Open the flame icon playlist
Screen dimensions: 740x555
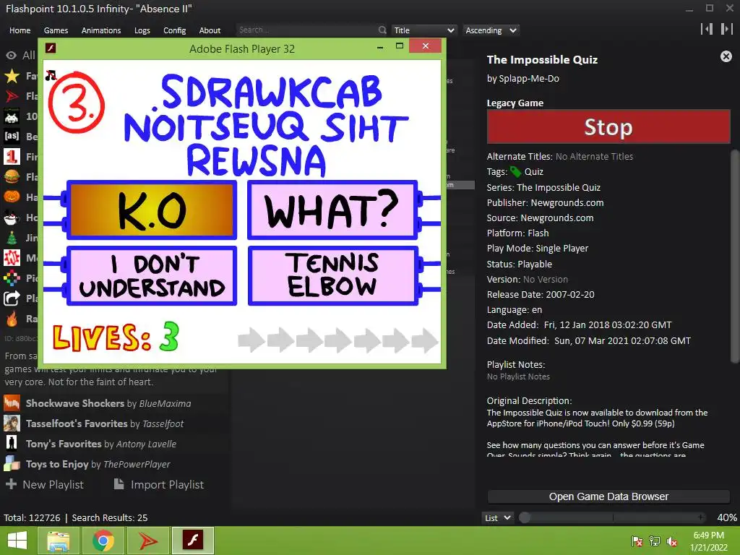[x=12, y=319]
